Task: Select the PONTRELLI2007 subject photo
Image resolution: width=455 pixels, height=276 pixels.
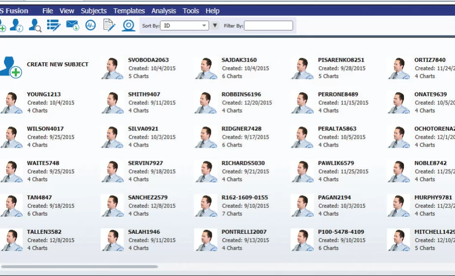Action: pos(206,240)
